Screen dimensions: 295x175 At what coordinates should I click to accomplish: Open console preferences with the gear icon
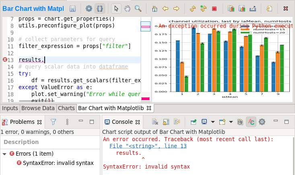(x=262, y=122)
